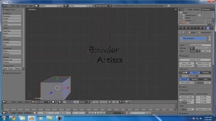Click the Translate button
The image size is (216, 121).
pos(12,16)
